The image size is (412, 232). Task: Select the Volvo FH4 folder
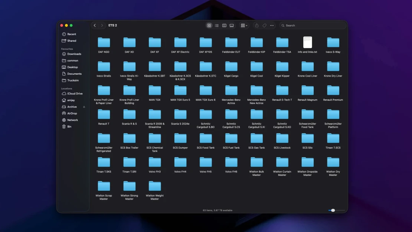[180, 162]
